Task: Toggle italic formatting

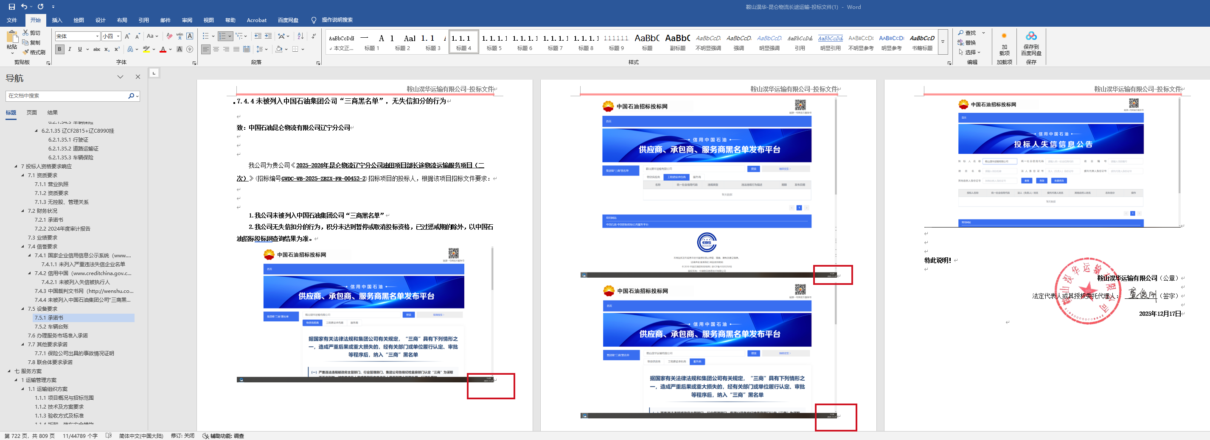Action: pos(70,49)
